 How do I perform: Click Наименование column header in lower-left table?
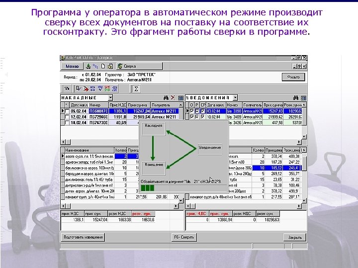(x=89, y=150)
